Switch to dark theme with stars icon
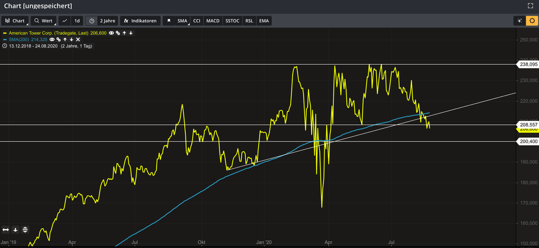The height and width of the screenshot is (248, 539). coord(519,21)
